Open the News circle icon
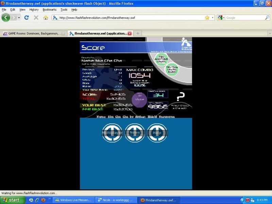 click(135, 133)
